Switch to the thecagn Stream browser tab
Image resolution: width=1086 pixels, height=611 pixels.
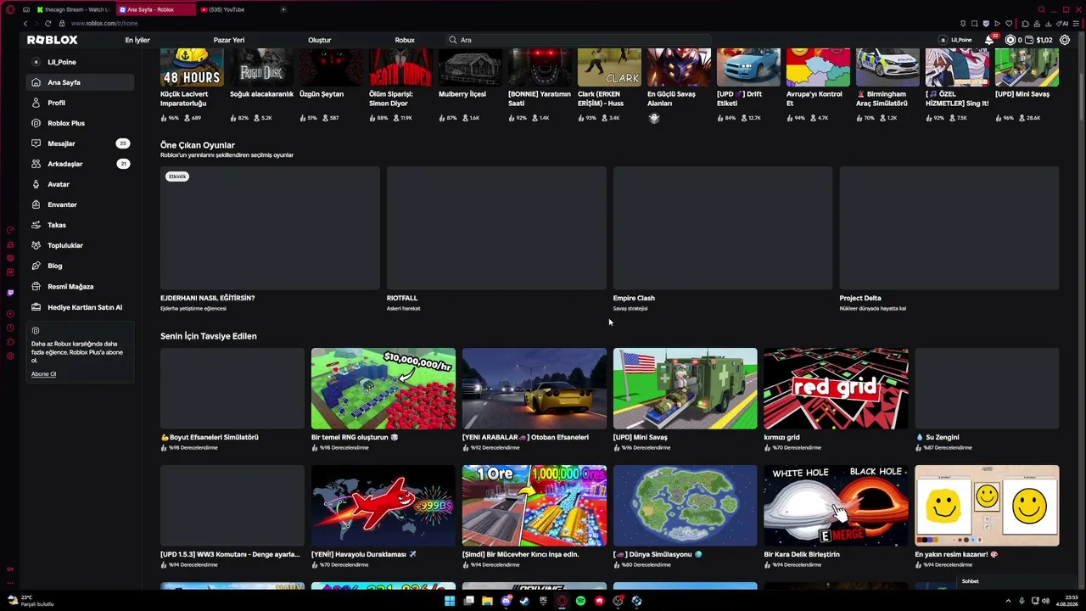point(72,9)
